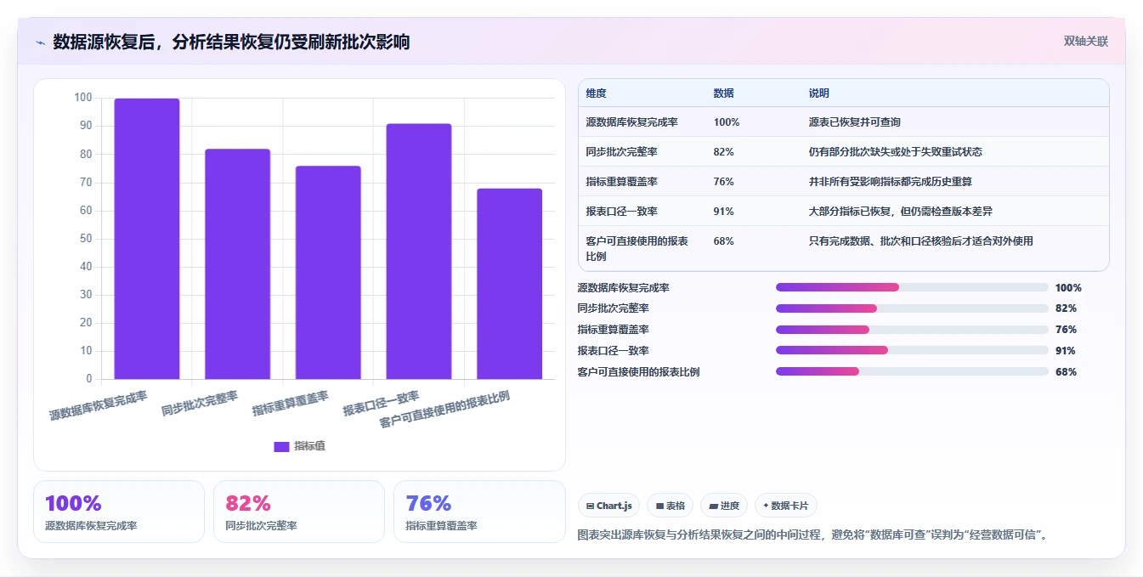Image resolution: width=1143 pixels, height=577 pixels.
Task: Click the 客户可直接使用的报表比例 bar in chart
Action: [x=509, y=284]
